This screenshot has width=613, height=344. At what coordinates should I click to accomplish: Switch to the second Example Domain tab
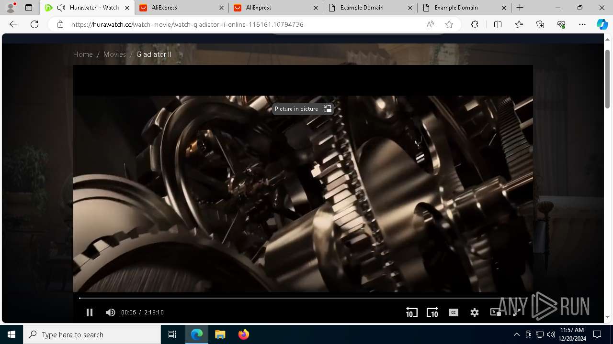coord(464,8)
